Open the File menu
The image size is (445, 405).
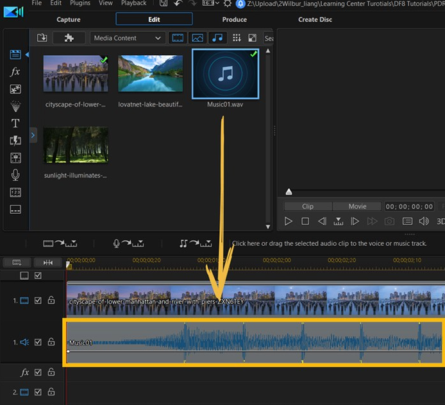click(x=37, y=3)
